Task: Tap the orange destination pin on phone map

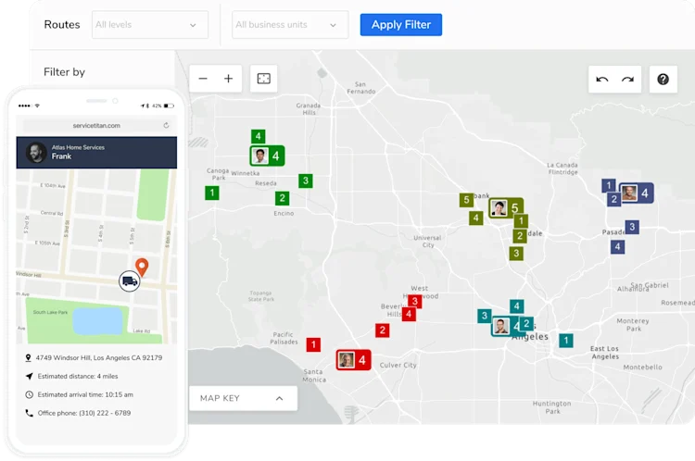Action: click(x=142, y=267)
